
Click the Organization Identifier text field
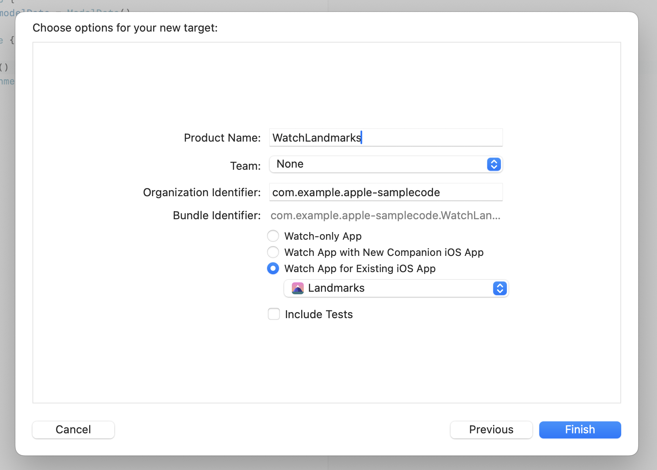click(386, 192)
